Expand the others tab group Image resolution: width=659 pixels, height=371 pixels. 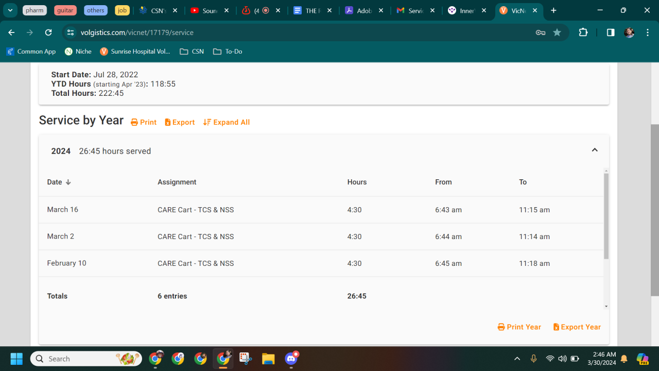[95, 10]
